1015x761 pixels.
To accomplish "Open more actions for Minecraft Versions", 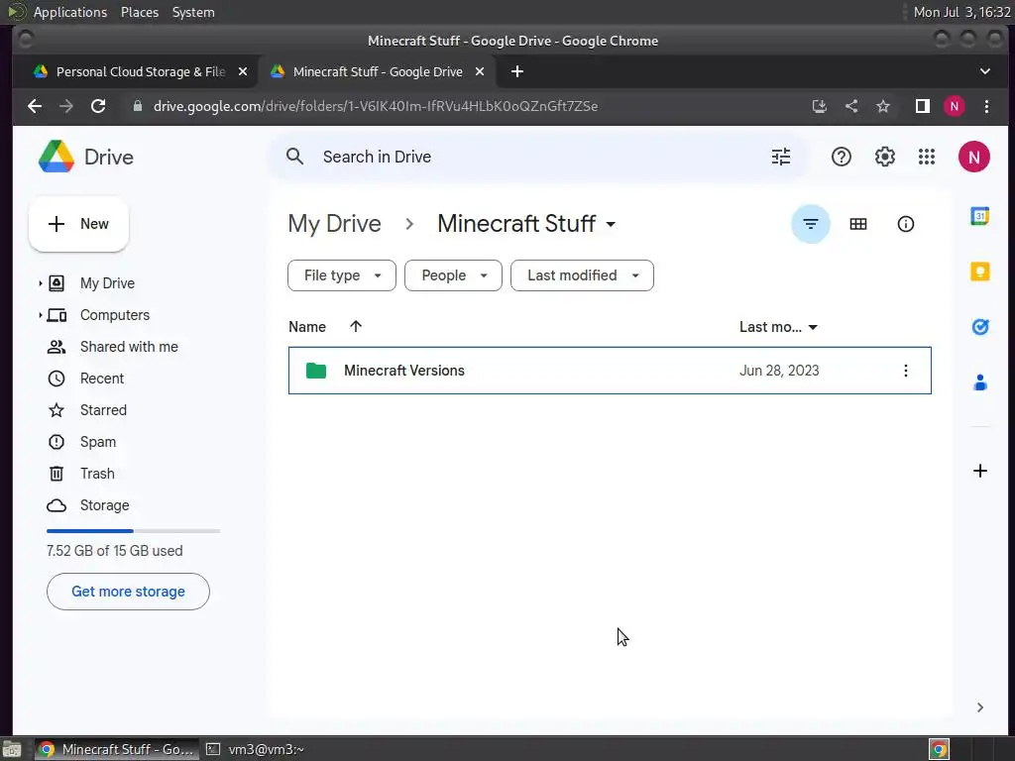I will pos(905,371).
